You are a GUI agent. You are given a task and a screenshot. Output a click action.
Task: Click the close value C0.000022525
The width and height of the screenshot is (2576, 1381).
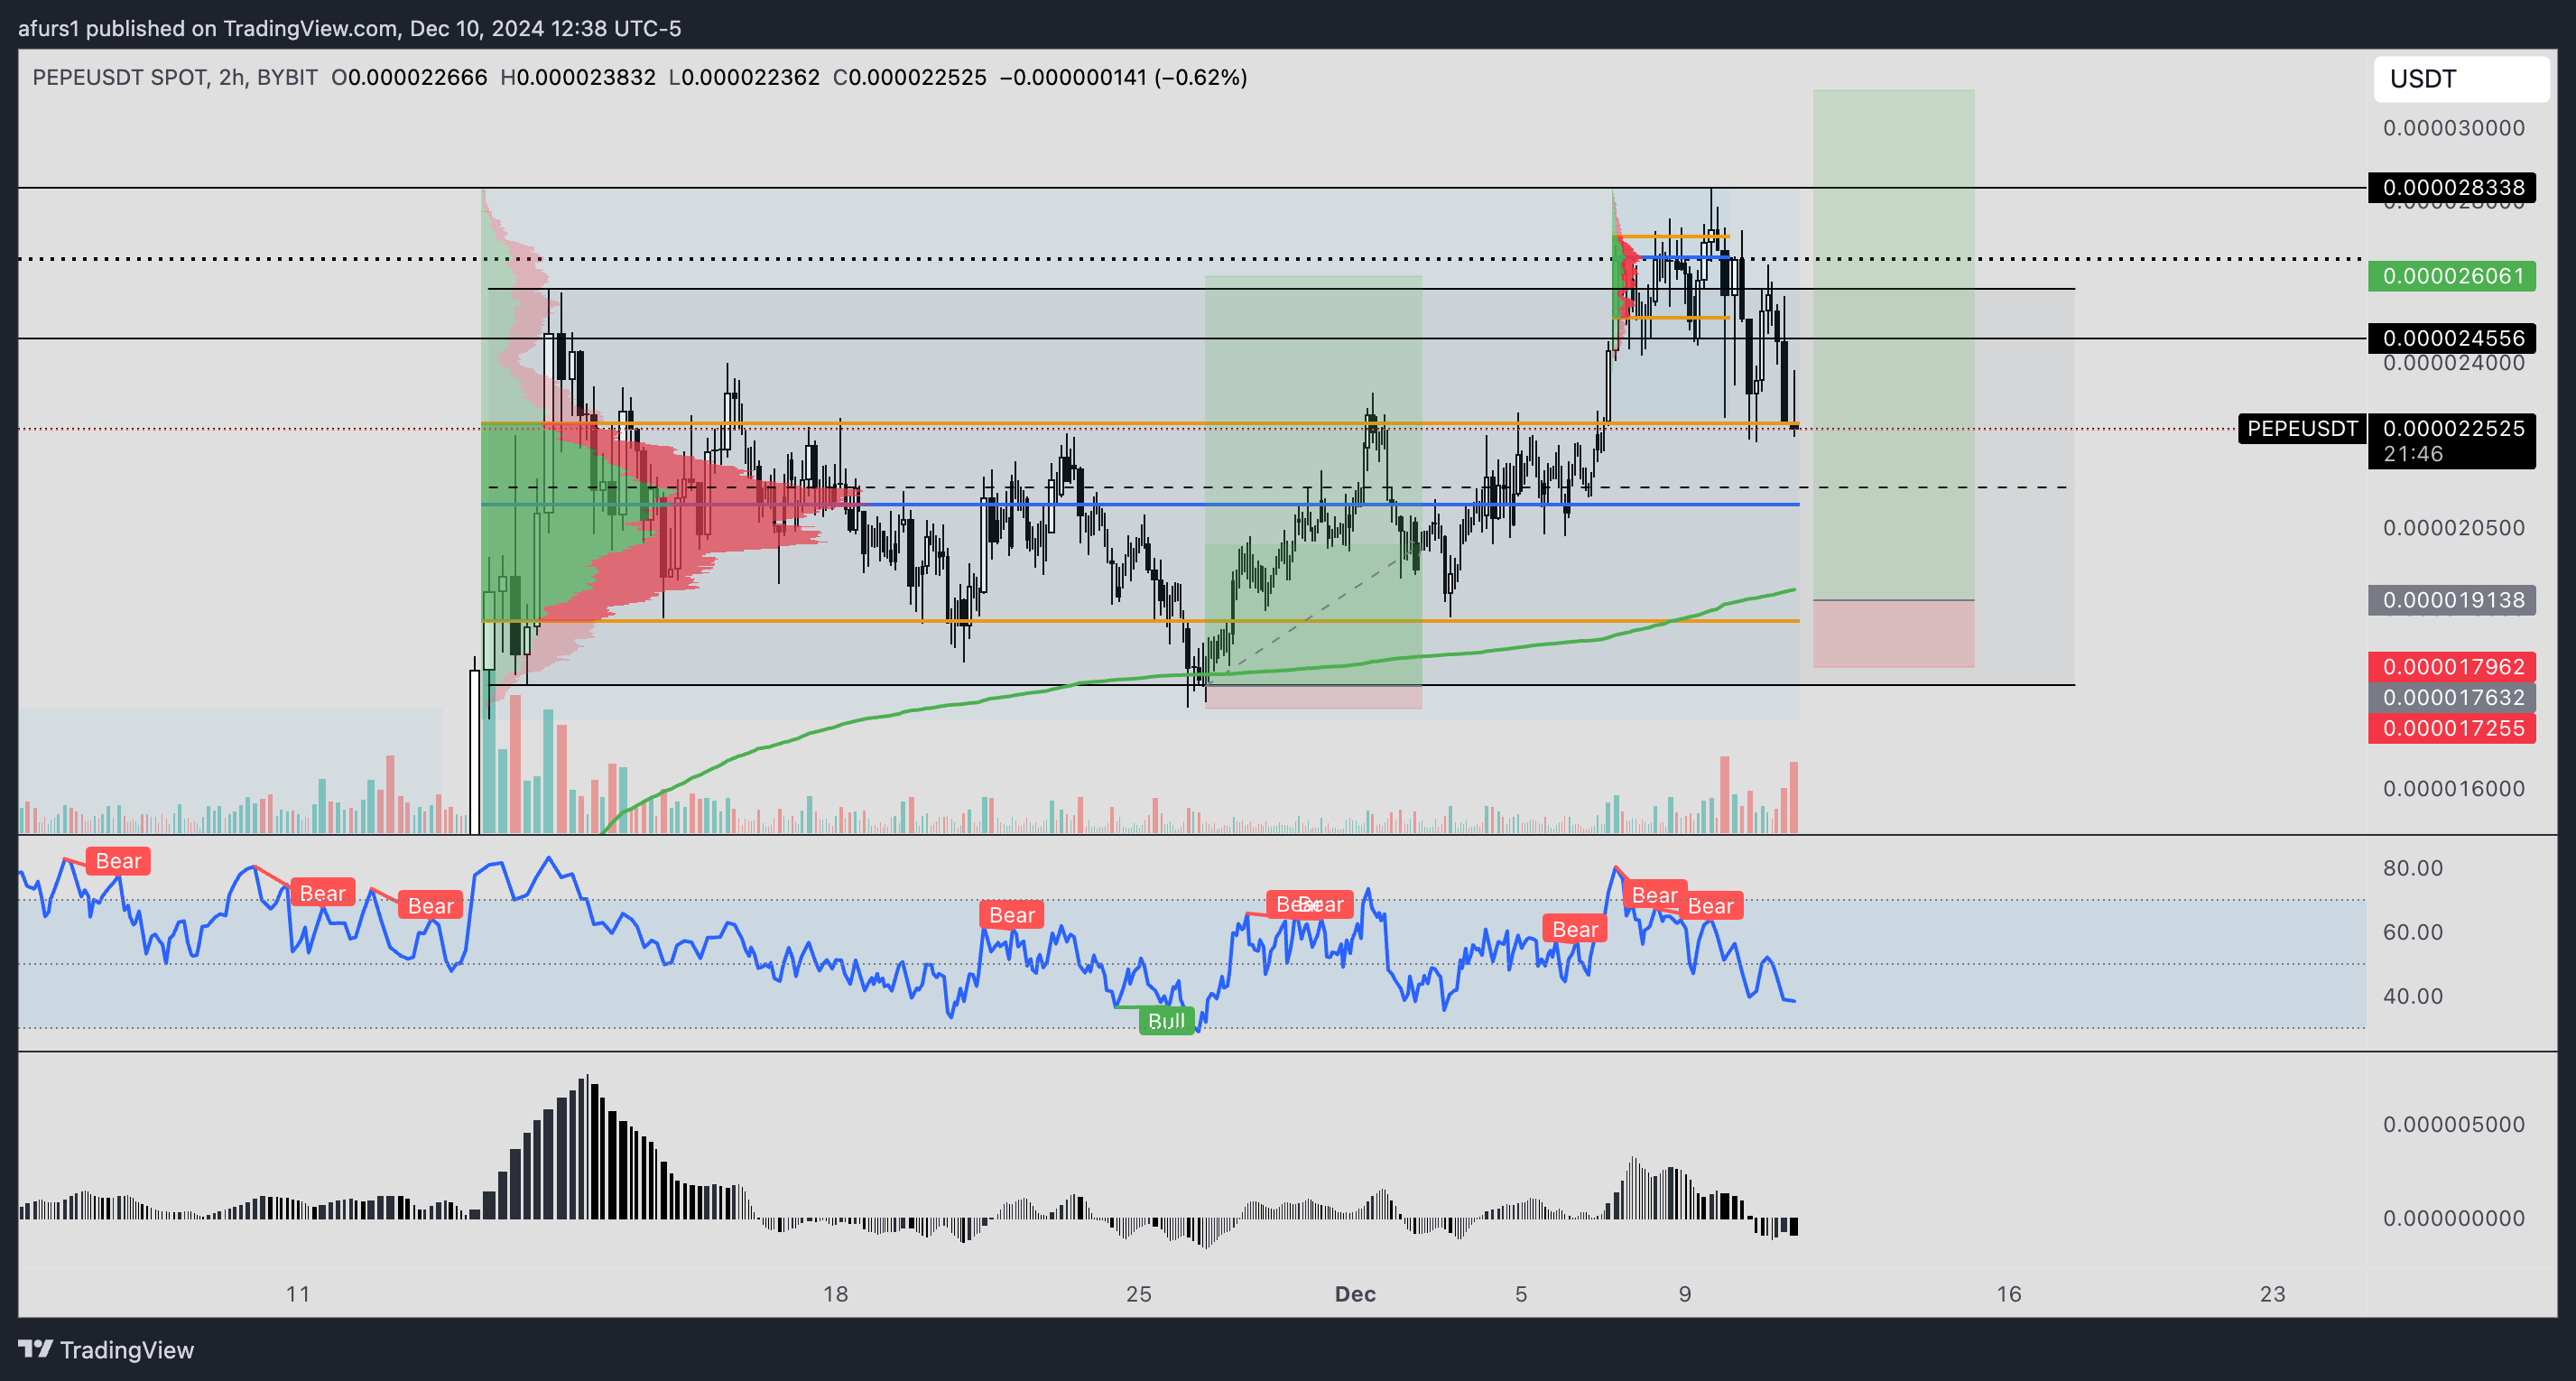910,77
